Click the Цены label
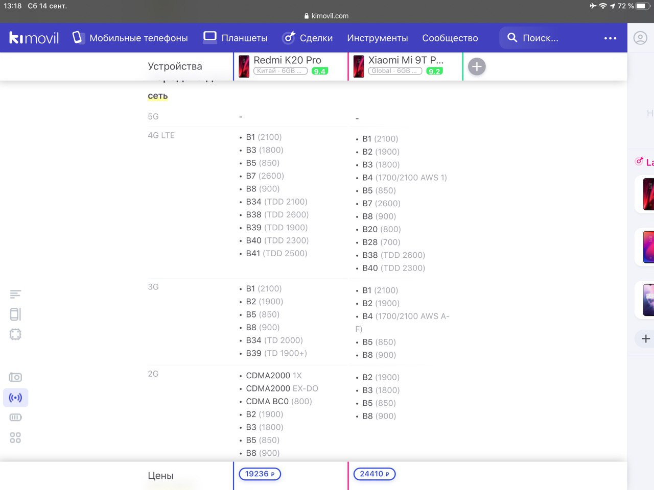Image resolution: width=654 pixels, height=490 pixels. [160, 475]
